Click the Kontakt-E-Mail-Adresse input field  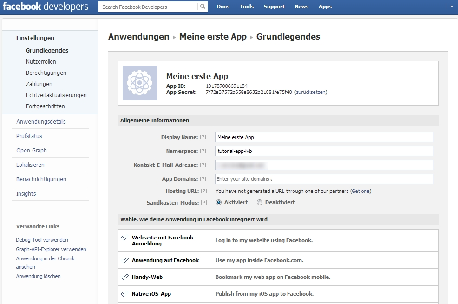[324, 165]
